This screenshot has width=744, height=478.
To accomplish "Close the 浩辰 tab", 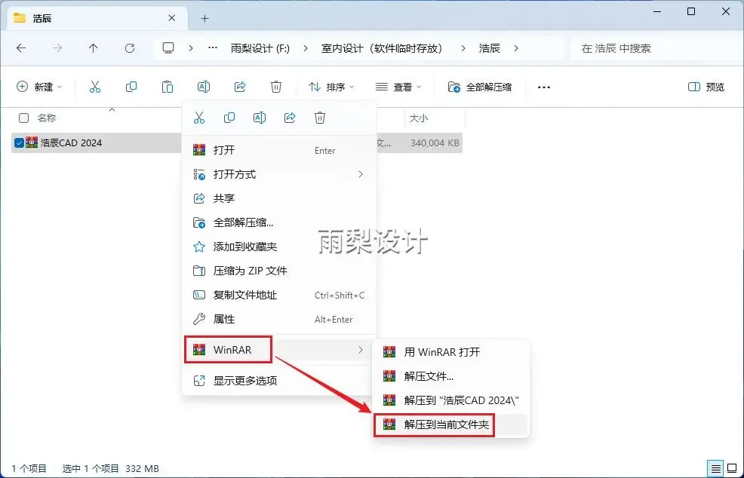I will 172,18.
